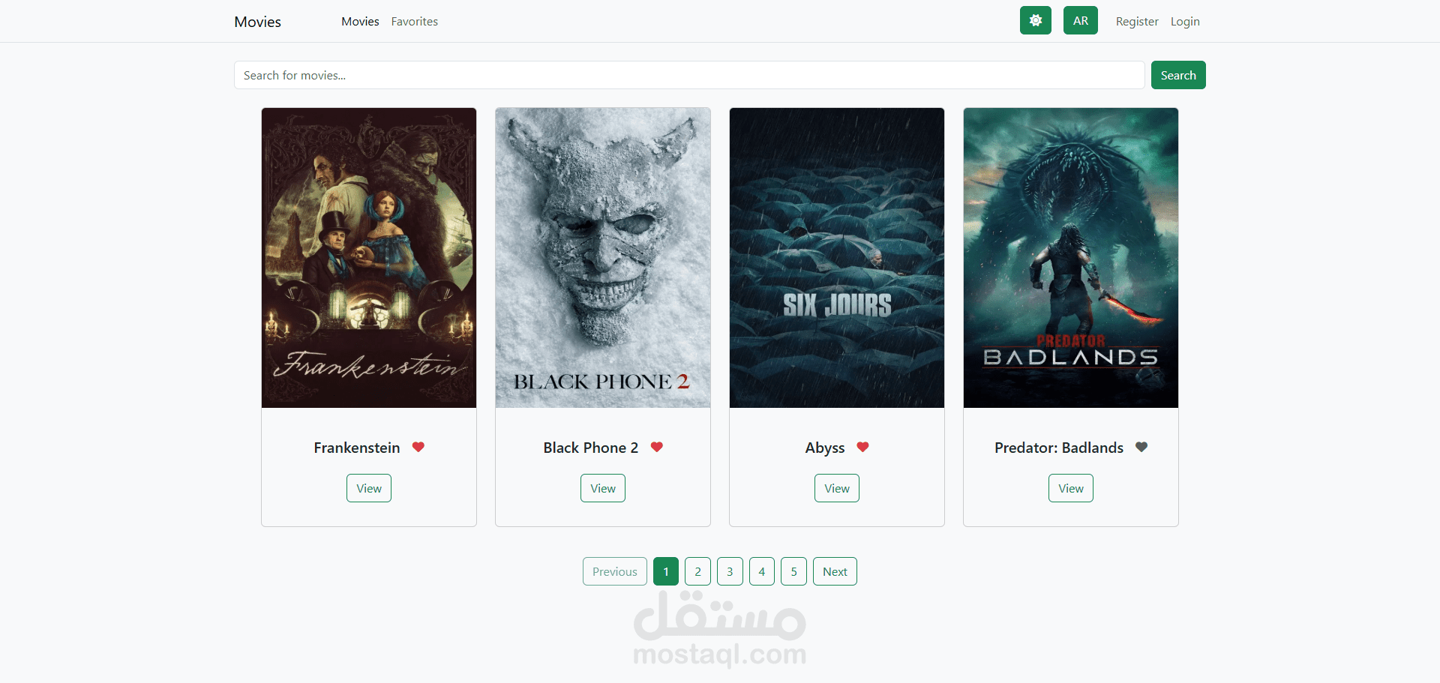The image size is (1440, 683).
Task: Go to page 3
Action: tap(730, 571)
